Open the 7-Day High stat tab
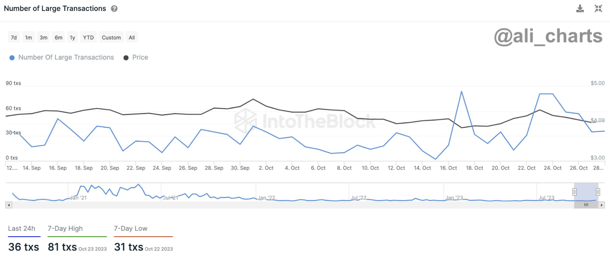The width and height of the screenshot is (610, 258). [65, 229]
